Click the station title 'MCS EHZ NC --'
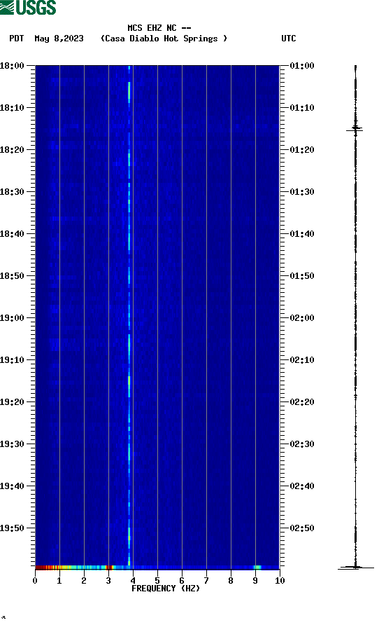This screenshot has width=386, height=625. coord(159,28)
